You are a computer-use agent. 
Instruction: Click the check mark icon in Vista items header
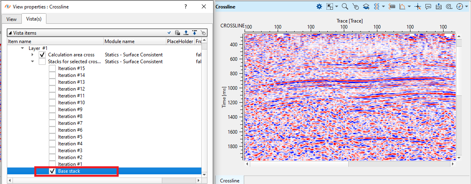[170, 33]
